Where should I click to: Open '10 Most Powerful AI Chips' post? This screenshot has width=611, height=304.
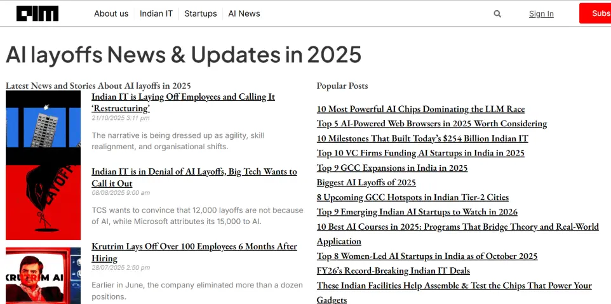tap(420, 109)
